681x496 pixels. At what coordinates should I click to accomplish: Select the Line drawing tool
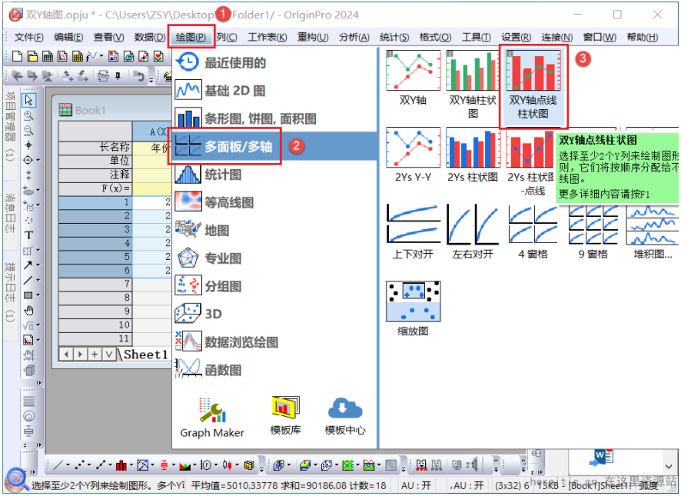tap(28, 281)
